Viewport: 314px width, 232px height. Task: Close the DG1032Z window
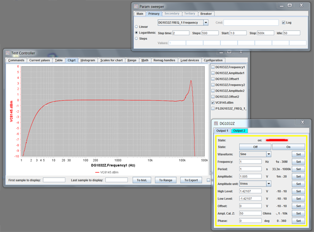pyautogui.click(x=302, y=122)
